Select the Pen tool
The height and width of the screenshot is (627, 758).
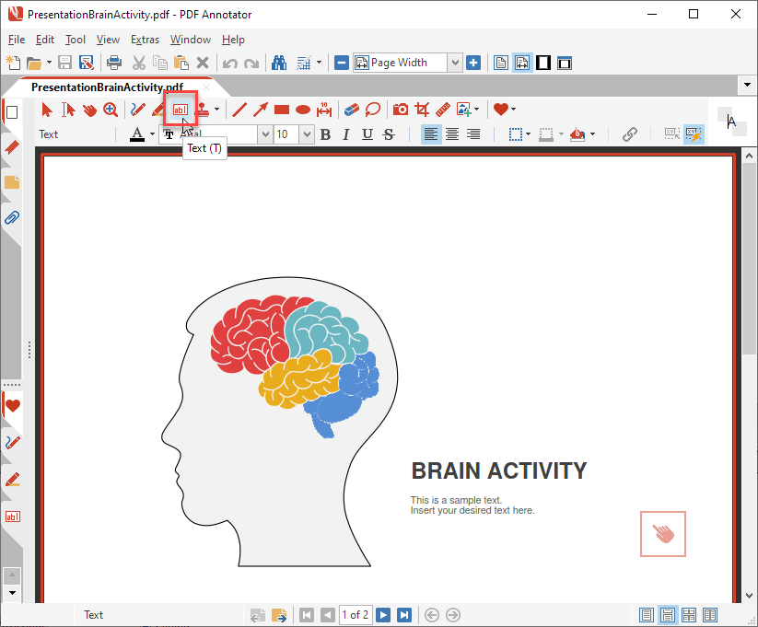pos(136,110)
